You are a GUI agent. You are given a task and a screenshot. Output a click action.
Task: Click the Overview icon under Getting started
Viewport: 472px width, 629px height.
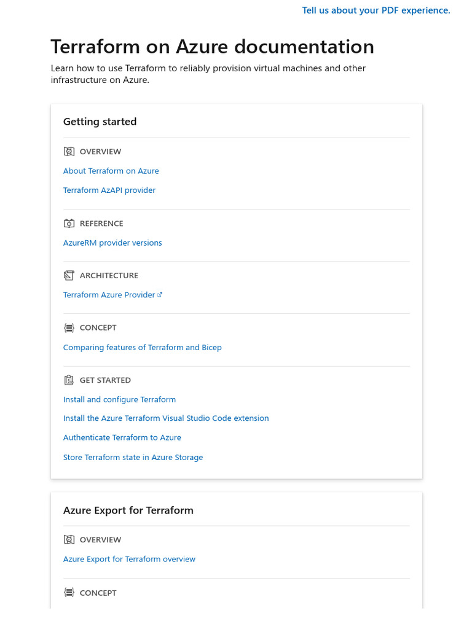point(69,151)
